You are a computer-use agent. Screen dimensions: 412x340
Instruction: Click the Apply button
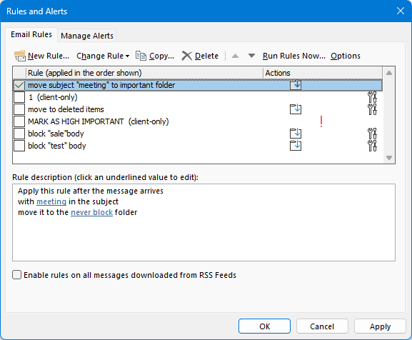point(380,326)
